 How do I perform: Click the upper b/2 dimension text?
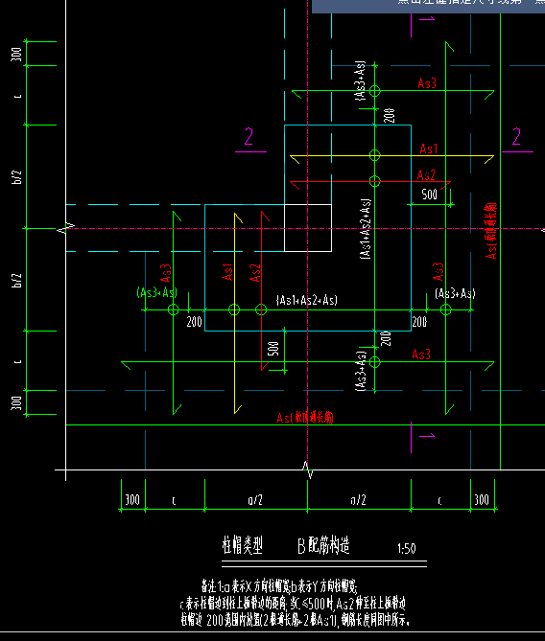coord(16,177)
